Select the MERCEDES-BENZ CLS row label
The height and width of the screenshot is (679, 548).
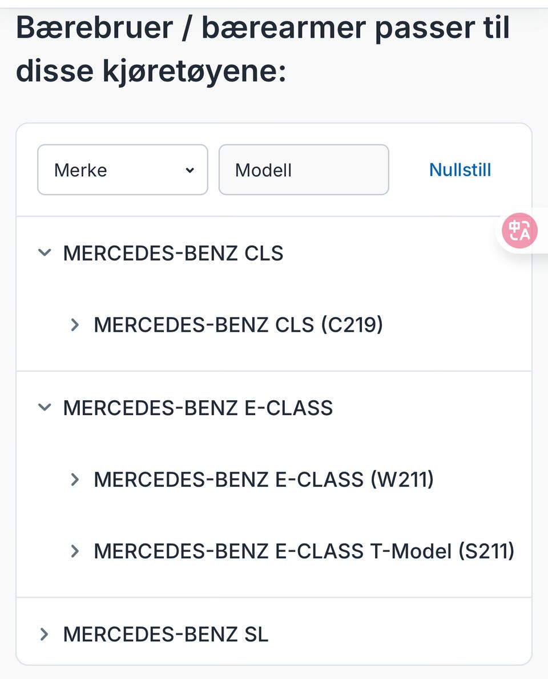pos(173,253)
